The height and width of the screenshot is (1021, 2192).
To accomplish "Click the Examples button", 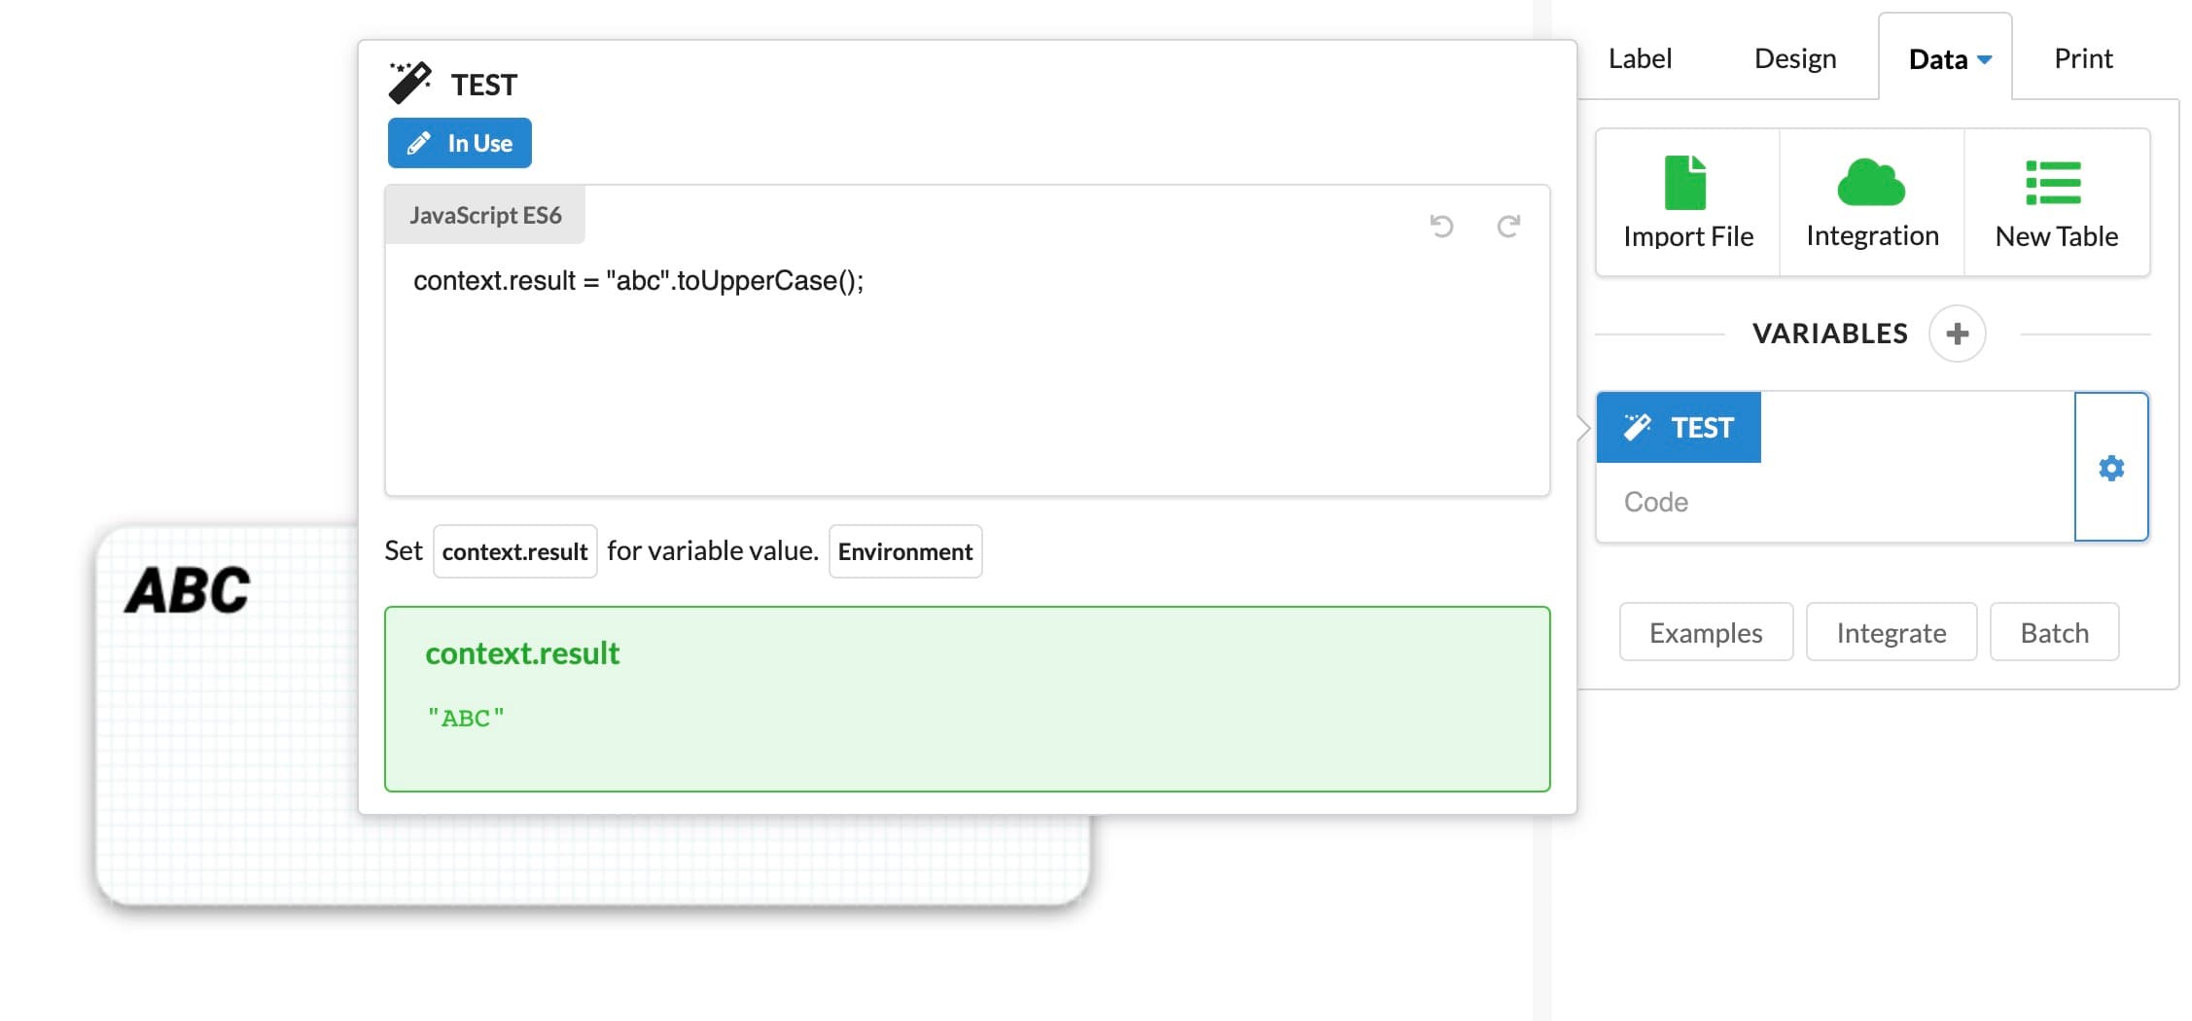I will pos(1705,632).
